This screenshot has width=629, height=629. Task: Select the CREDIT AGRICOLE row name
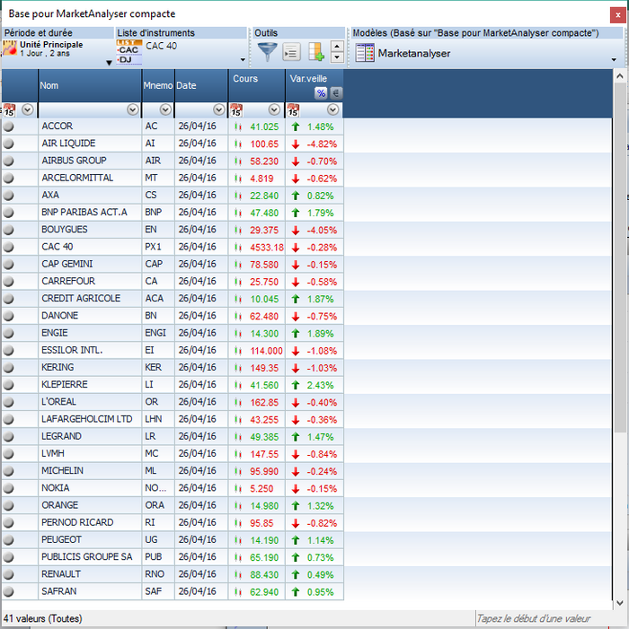81,299
